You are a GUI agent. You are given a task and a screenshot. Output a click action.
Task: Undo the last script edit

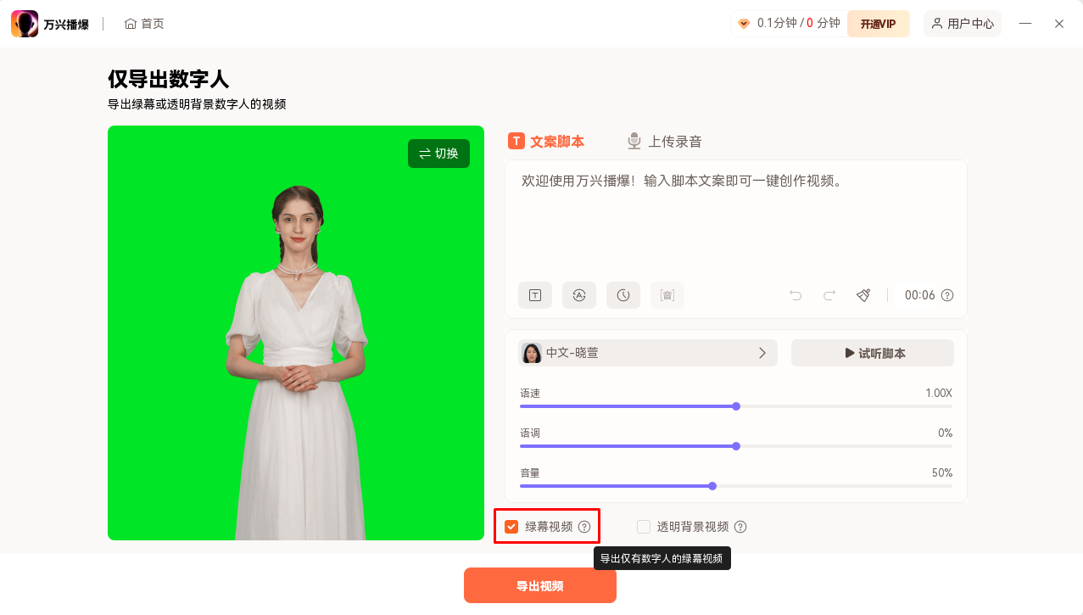pos(795,295)
